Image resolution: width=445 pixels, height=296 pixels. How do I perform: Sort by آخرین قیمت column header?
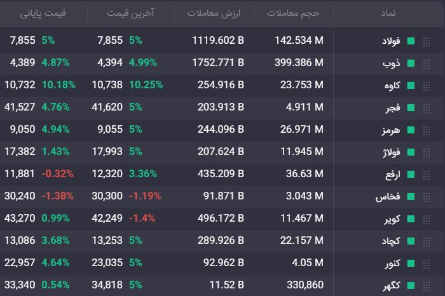click(130, 13)
